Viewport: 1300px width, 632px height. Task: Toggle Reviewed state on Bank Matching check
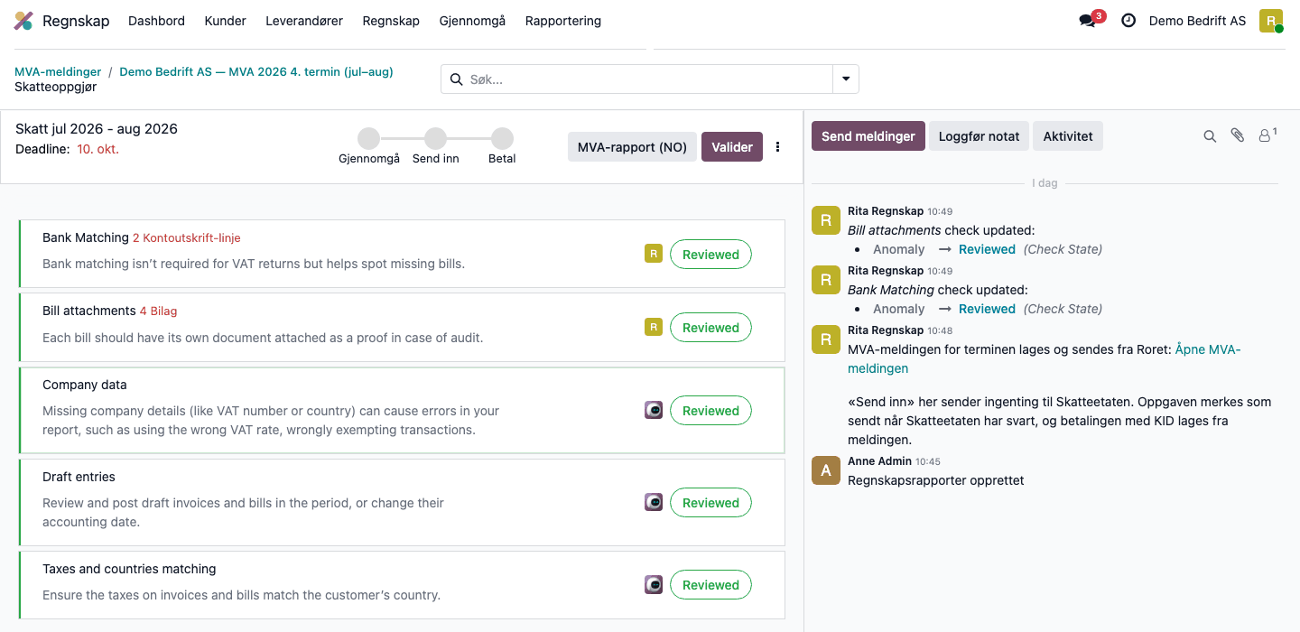pyautogui.click(x=710, y=255)
